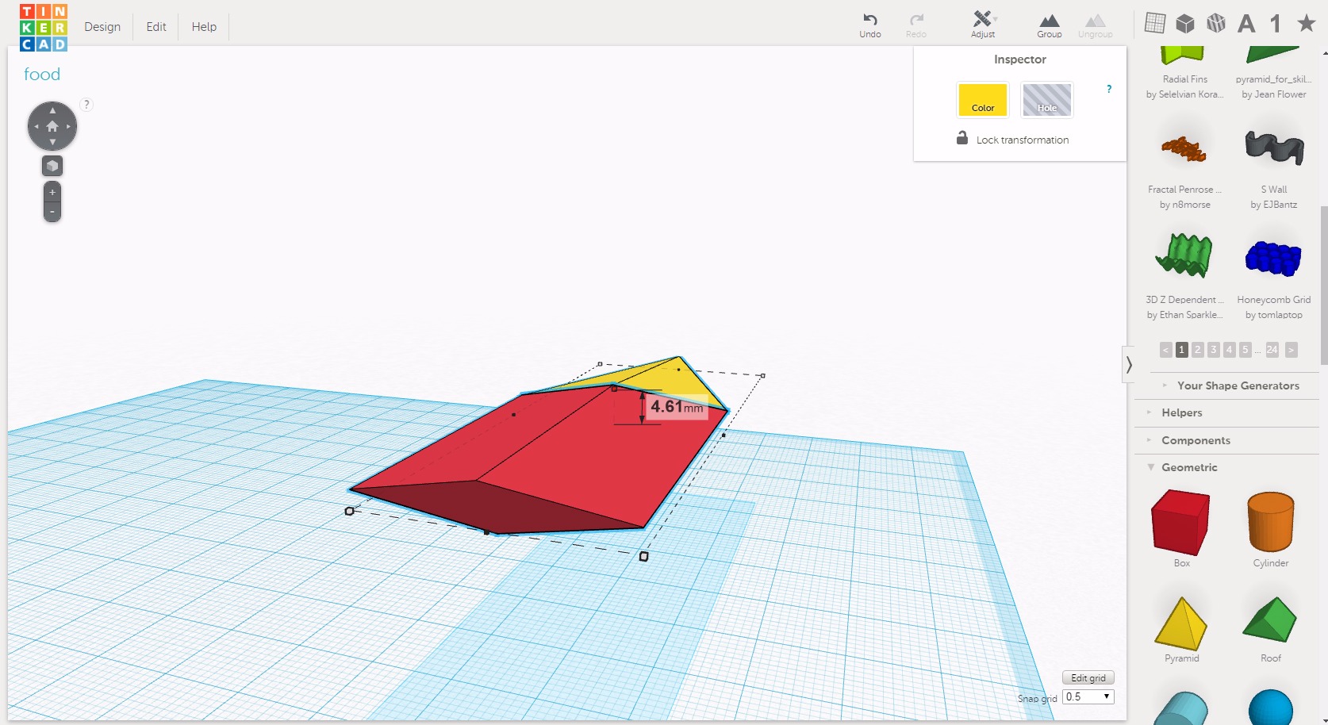Screen dimensions: 1328x725
Task: Go to page 4 of shape generators
Action: [1230, 350]
